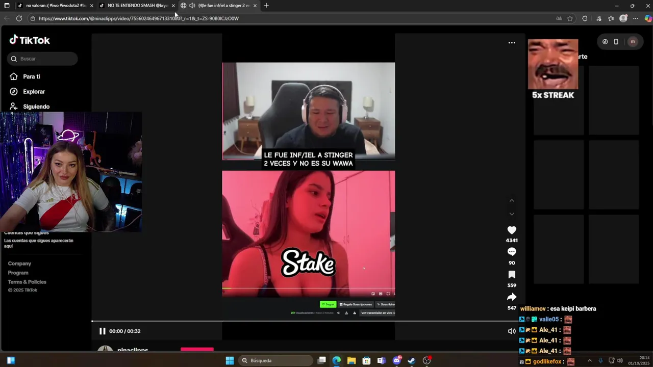
Task: Open comments with the 90 bubble icon
Action: coord(512,252)
